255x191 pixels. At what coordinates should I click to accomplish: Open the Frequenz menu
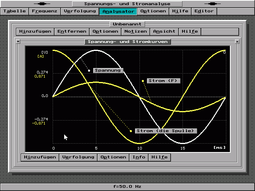point(45,11)
